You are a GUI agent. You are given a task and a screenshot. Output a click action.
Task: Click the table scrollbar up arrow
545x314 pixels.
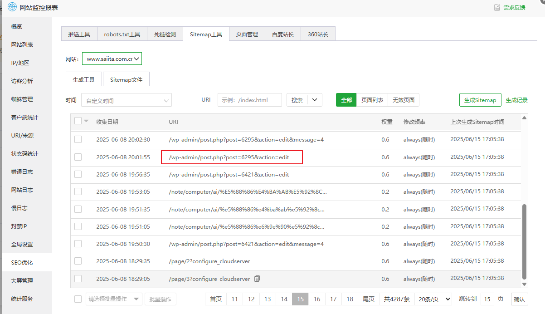pyautogui.click(x=525, y=118)
